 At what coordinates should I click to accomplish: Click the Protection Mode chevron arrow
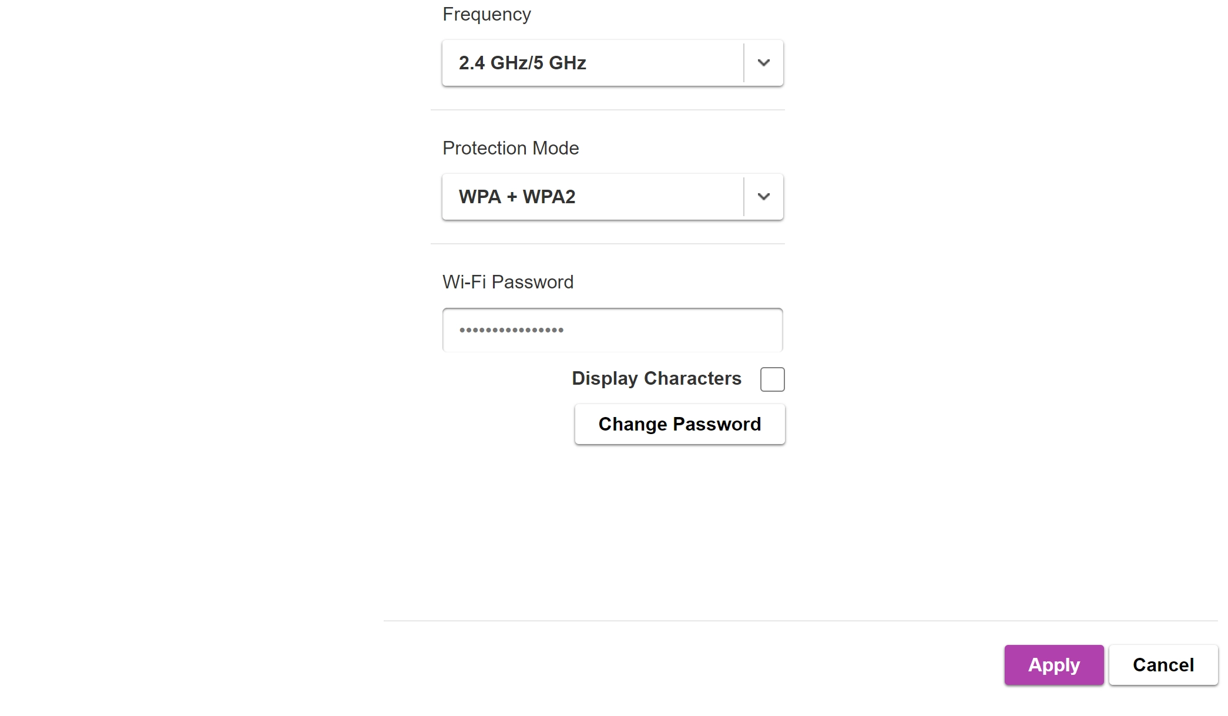pyautogui.click(x=763, y=197)
